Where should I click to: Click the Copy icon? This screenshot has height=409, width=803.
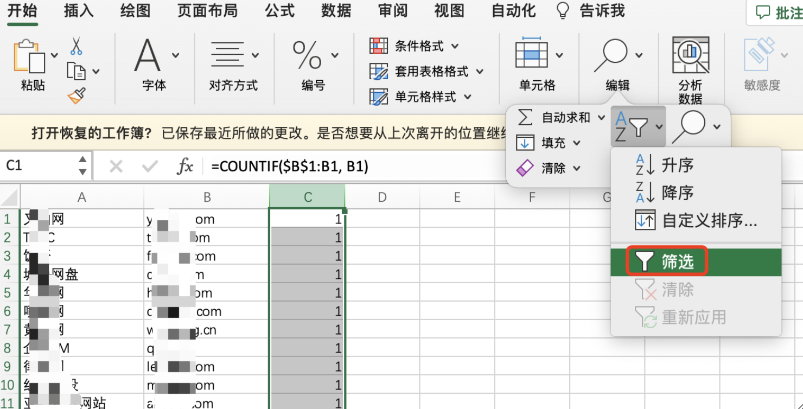[x=77, y=71]
